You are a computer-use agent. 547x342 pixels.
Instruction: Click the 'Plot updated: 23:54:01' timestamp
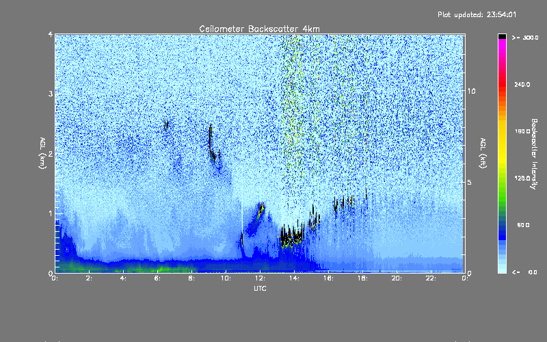pos(477,14)
